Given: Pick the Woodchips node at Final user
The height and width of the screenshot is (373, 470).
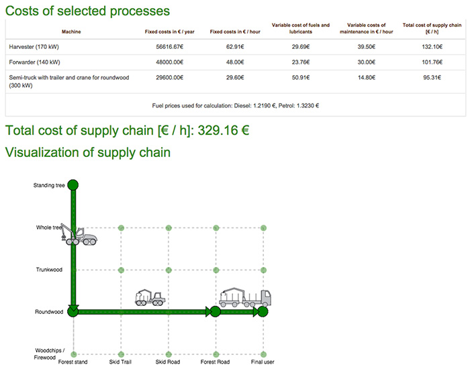Looking at the screenshot, I should click(263, 354).
